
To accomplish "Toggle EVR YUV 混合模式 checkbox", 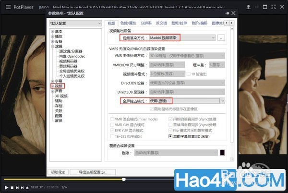I will pyautogui.click(x=112, y=131).
